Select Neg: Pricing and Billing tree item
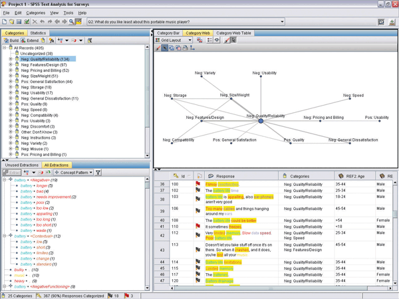Viewport: 399px width, 299px height. (x=44, y=70)
